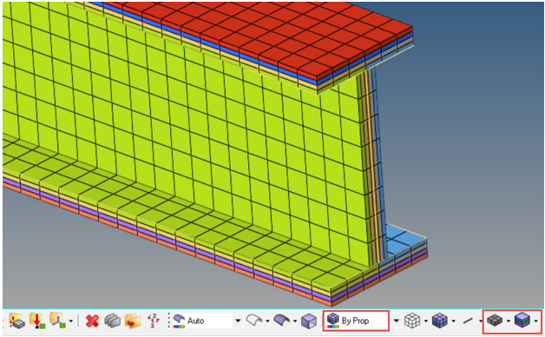Screen dimensions: 545x337
Task: Click the 1D element representation line icon
Action: click(468, 320)
